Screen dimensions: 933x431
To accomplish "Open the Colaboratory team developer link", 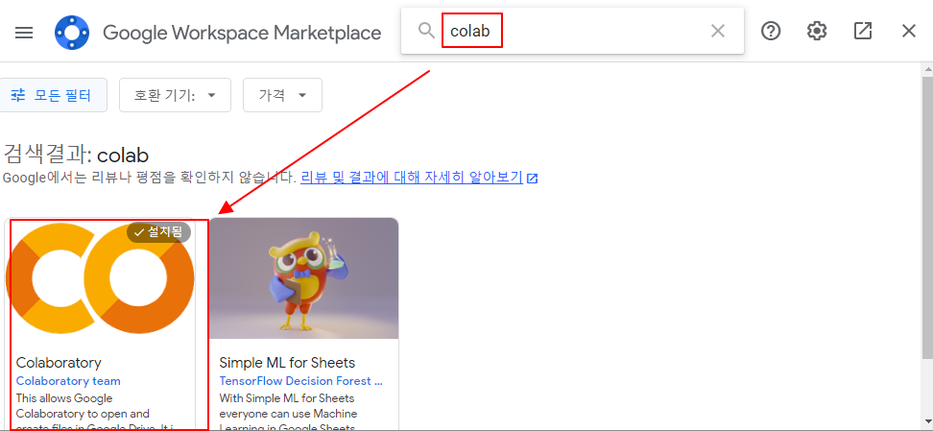I will (68, 381).
